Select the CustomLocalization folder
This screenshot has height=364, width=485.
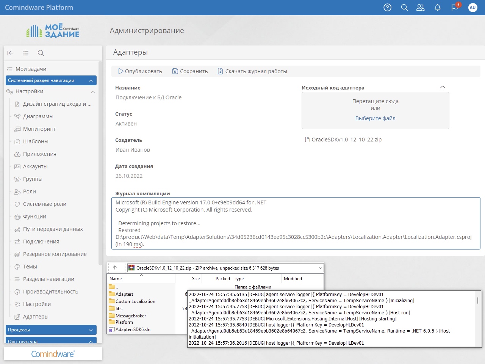pos(135,301)
